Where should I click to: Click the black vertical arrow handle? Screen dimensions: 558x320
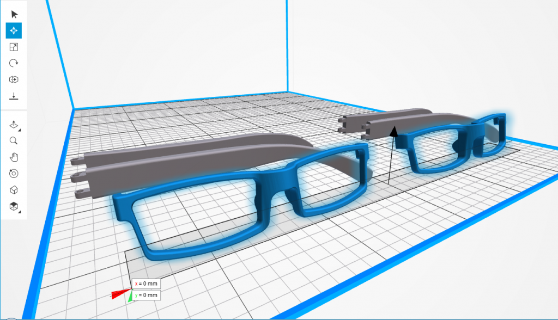pyautogui.click(x=393, y=131)
